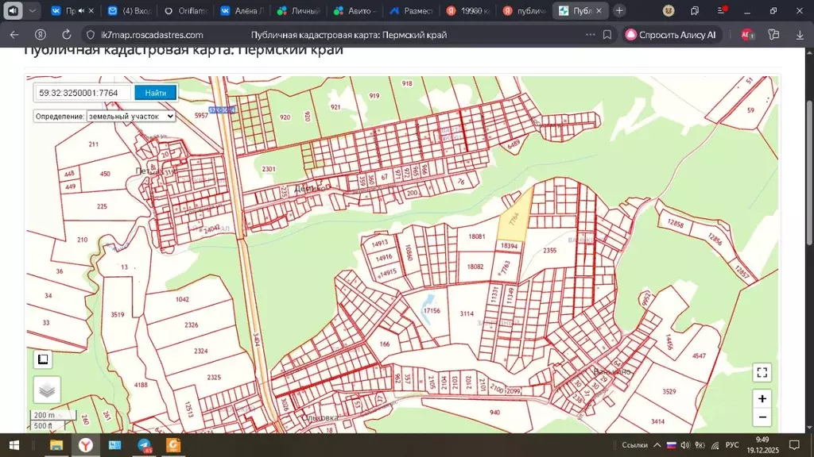814x457 pixels.
Task: Toggle fullscreen map view
Action: tap(762, 372)
